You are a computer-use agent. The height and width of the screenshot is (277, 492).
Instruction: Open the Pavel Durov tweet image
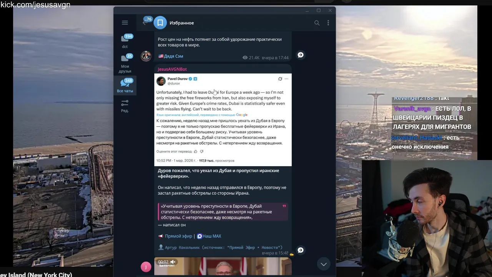pos(223,120)
